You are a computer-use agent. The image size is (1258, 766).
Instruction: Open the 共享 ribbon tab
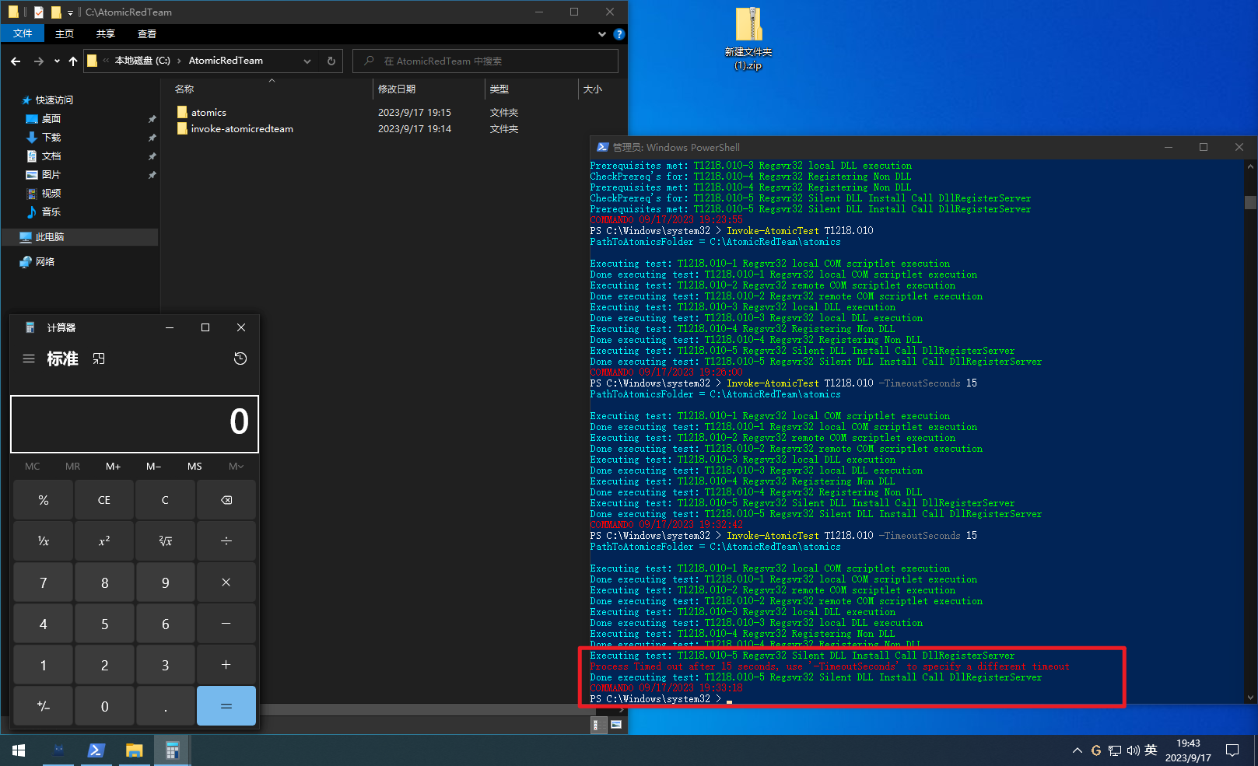[106, 33]
